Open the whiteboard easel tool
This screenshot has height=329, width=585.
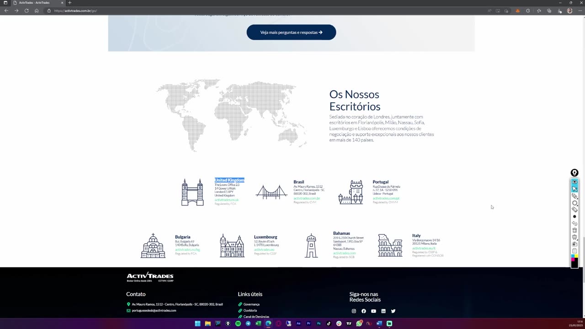574,237
